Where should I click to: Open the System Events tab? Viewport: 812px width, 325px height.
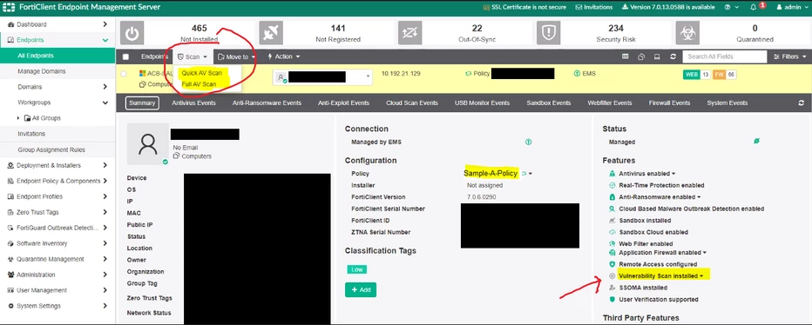(727, 103)
